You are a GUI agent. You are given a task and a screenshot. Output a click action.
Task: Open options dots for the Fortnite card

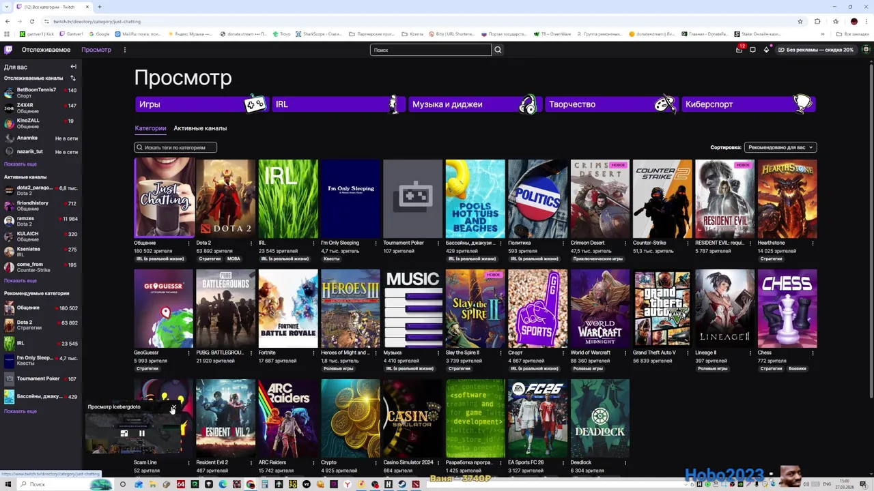313,353
